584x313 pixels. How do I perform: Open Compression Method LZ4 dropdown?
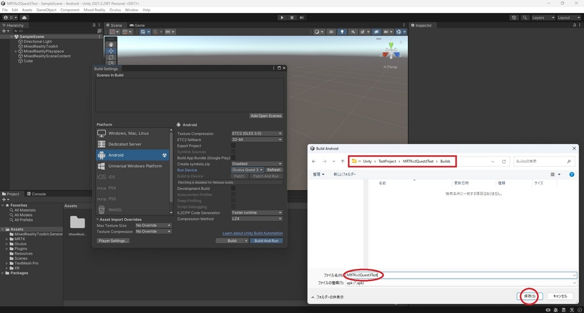257,219
